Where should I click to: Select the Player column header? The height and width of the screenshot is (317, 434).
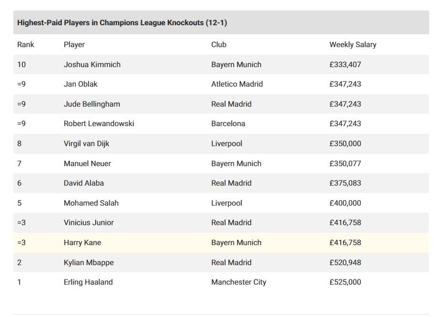pyautogui.click(x=74, y=45)
